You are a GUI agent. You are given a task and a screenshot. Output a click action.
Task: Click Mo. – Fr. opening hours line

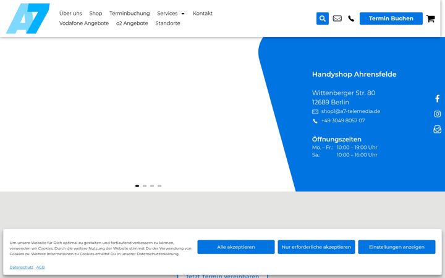coord(345,148)
